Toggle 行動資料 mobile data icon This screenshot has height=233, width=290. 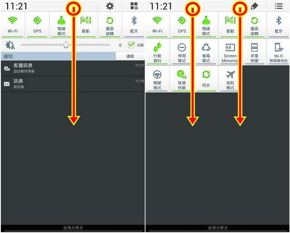pos(157,52)
